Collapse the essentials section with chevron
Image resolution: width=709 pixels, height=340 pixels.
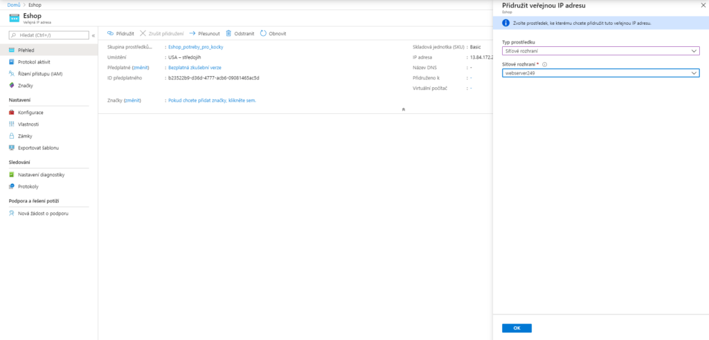pyautogui.click(x=403, y=109)
